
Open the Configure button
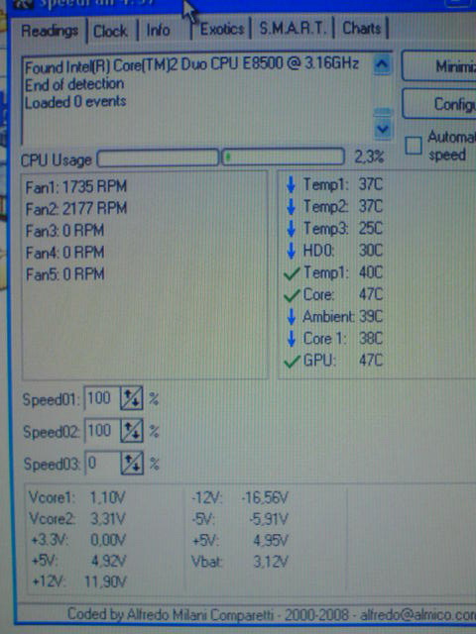(439, 104)
